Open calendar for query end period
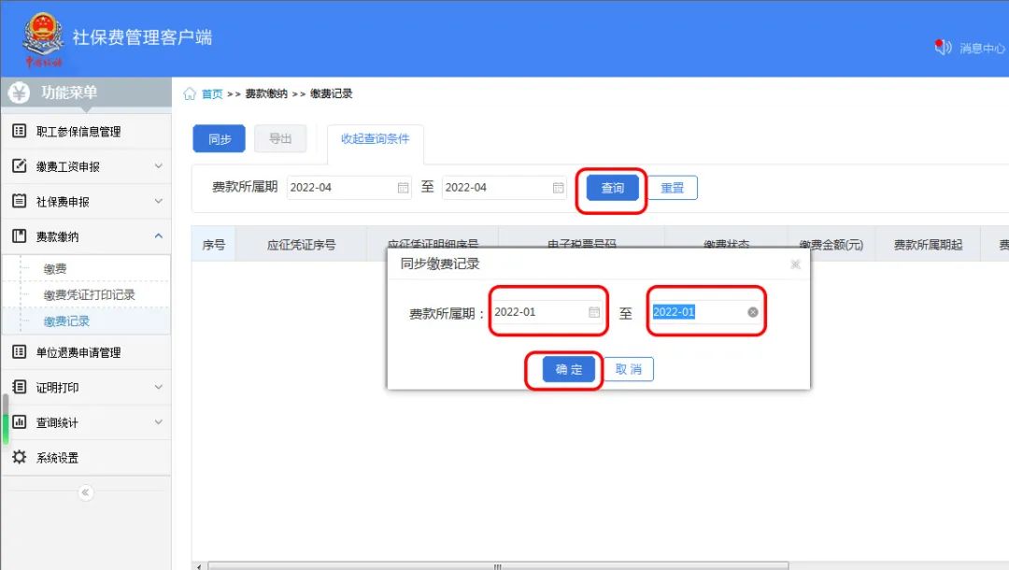Viewport: 1009px width, 570px height. click(x=559, y=188)
